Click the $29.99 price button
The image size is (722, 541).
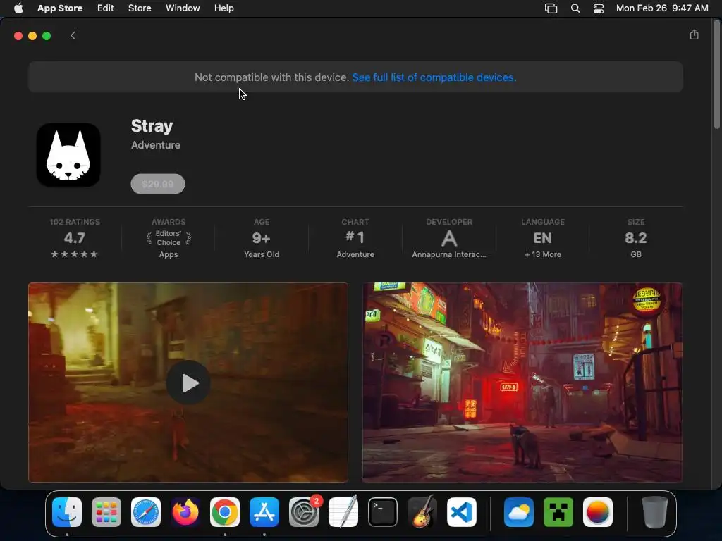(x=158, y=184)
